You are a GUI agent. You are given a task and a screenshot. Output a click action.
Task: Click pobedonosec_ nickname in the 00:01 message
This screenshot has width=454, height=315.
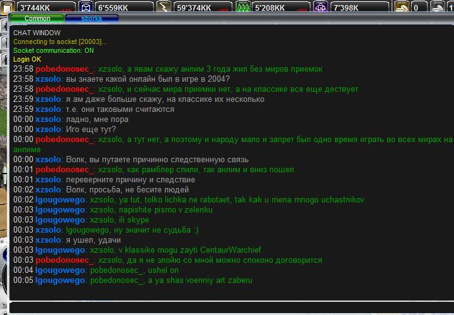point(65,170)
